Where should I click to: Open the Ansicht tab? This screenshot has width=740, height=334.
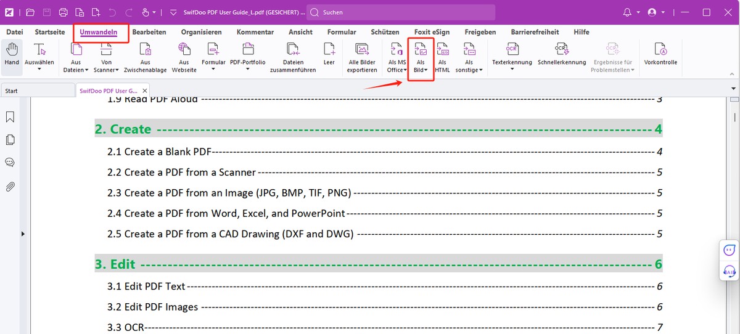click(300, 32)
